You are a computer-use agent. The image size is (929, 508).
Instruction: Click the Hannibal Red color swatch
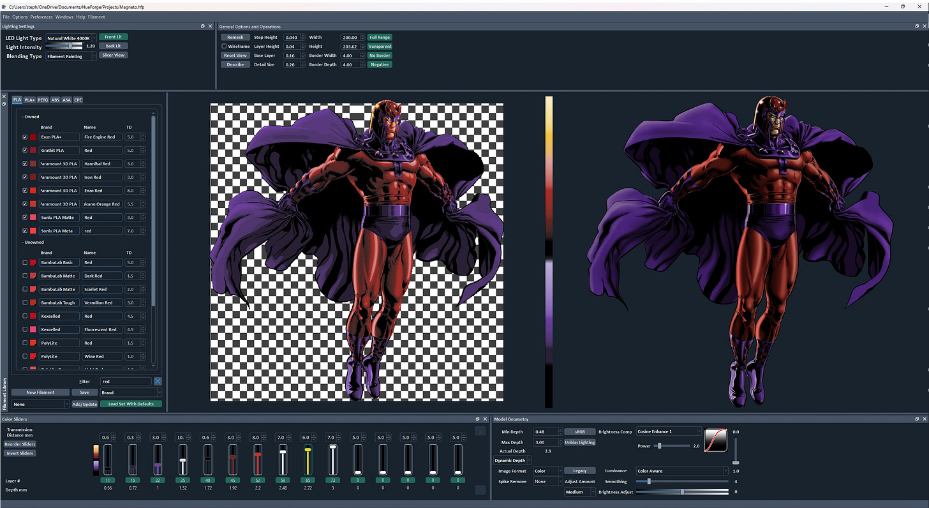[x=33, y=163]
